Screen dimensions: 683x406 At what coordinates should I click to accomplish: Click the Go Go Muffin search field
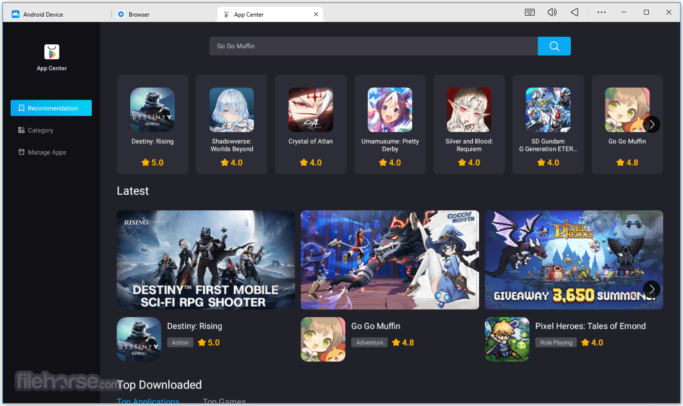click(x=374, y=46)
